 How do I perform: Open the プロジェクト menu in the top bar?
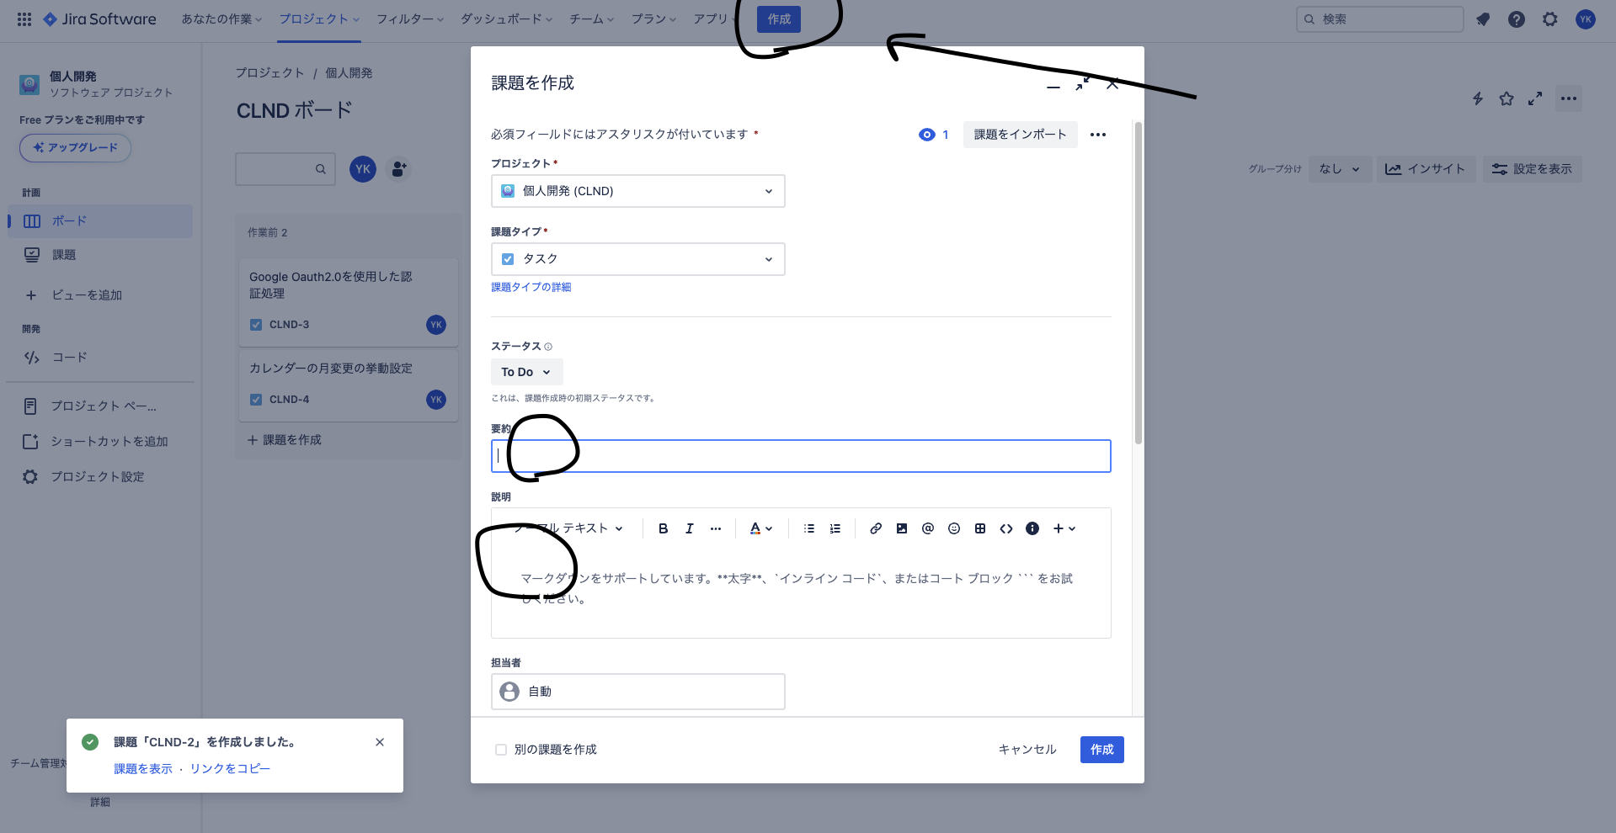tap(318, 19)
